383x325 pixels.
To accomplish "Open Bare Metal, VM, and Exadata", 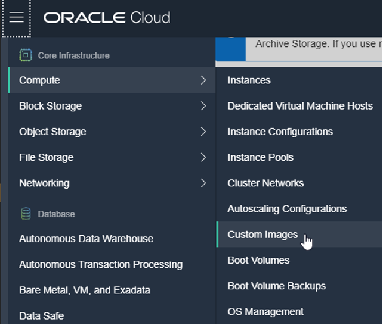I will click(x=85, y=290).
